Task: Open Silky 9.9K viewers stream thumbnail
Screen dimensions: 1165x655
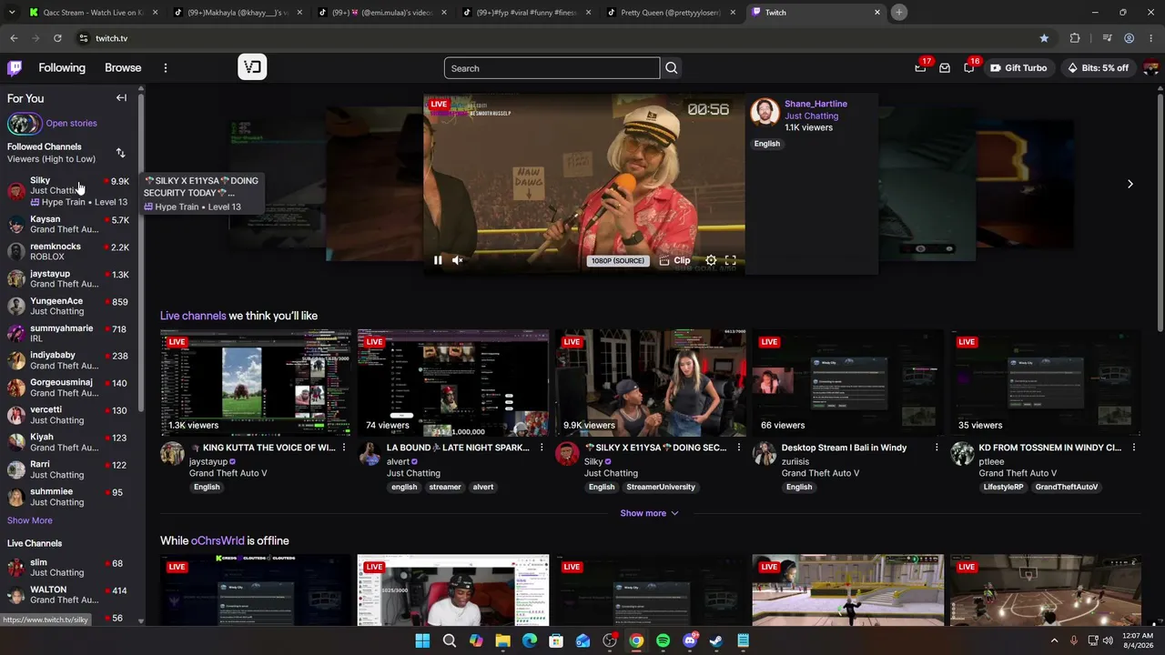Action: 651,383
